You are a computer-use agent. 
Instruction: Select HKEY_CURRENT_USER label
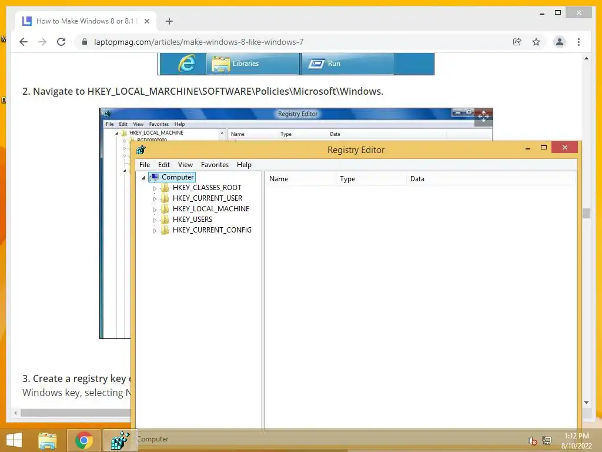coord(208,198)
